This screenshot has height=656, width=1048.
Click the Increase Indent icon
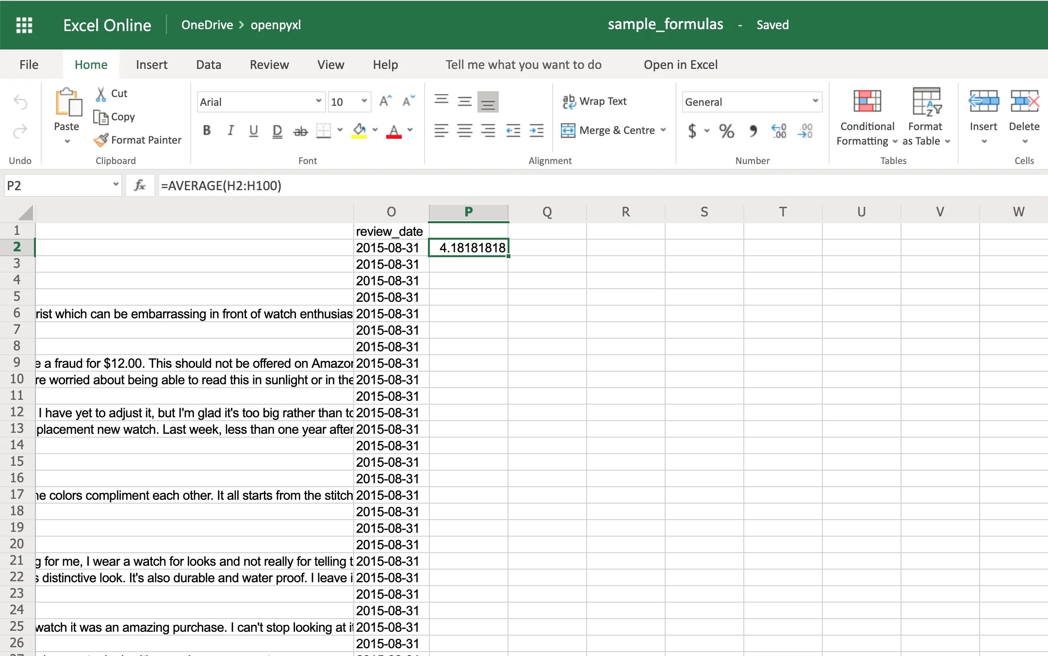pos(536,131)
